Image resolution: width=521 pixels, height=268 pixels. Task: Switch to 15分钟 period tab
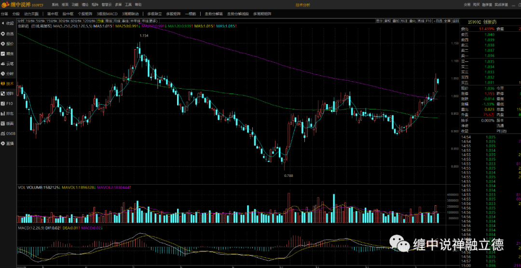click(x=52, y=21)
